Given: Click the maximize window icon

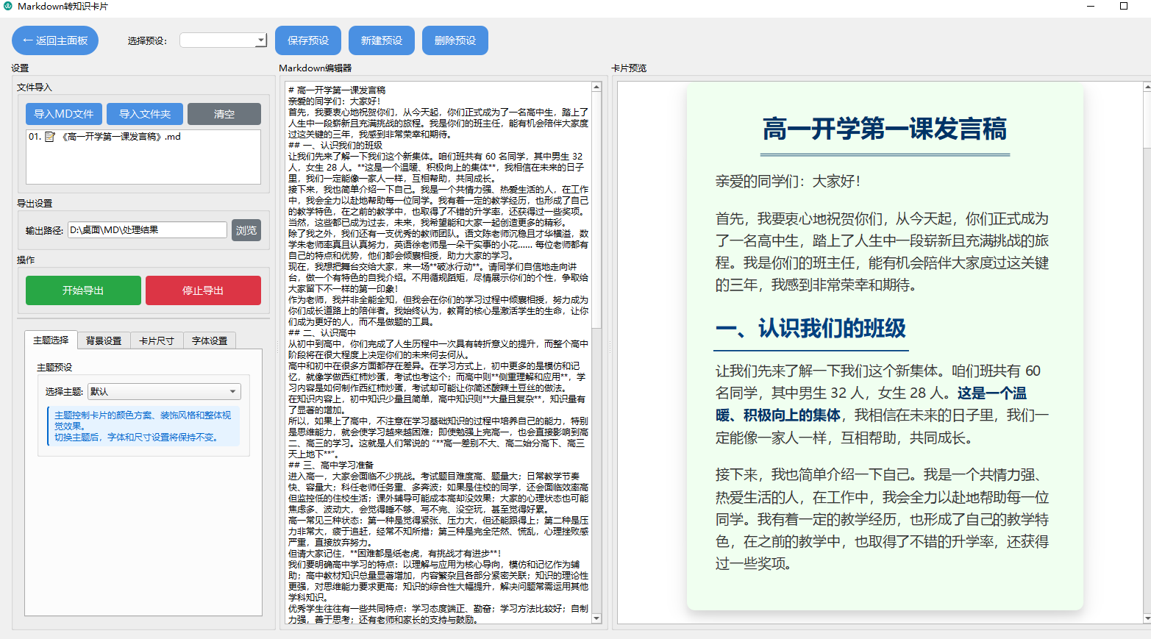Looking at the screenshot, I should (x=1123, y=6).
